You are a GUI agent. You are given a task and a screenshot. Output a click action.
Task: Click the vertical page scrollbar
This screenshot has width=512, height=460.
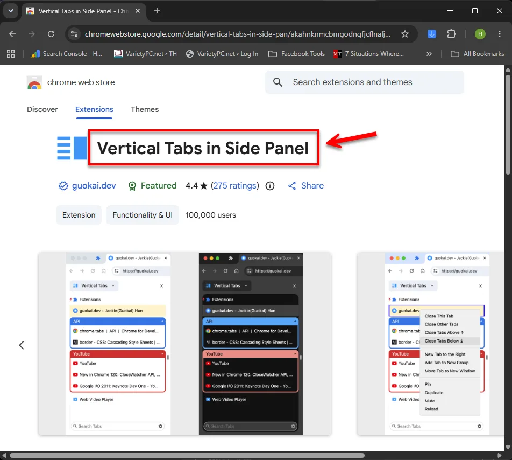508,124
